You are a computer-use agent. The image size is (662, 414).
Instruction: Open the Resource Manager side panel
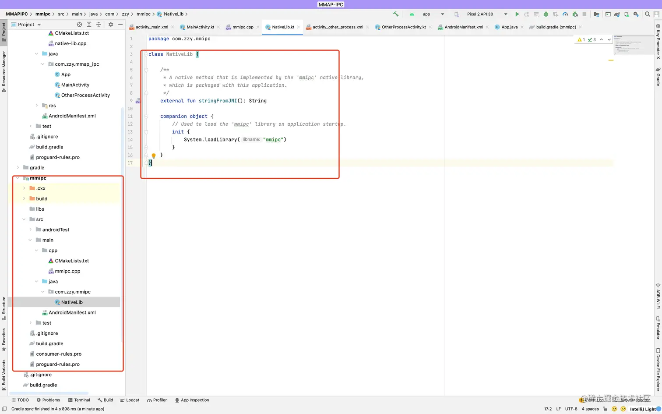click(4, 71)
